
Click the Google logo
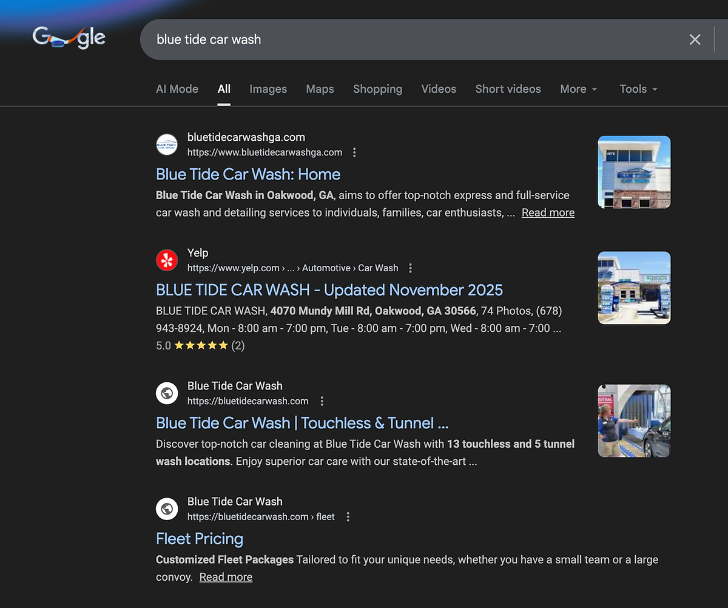point(69,38)
